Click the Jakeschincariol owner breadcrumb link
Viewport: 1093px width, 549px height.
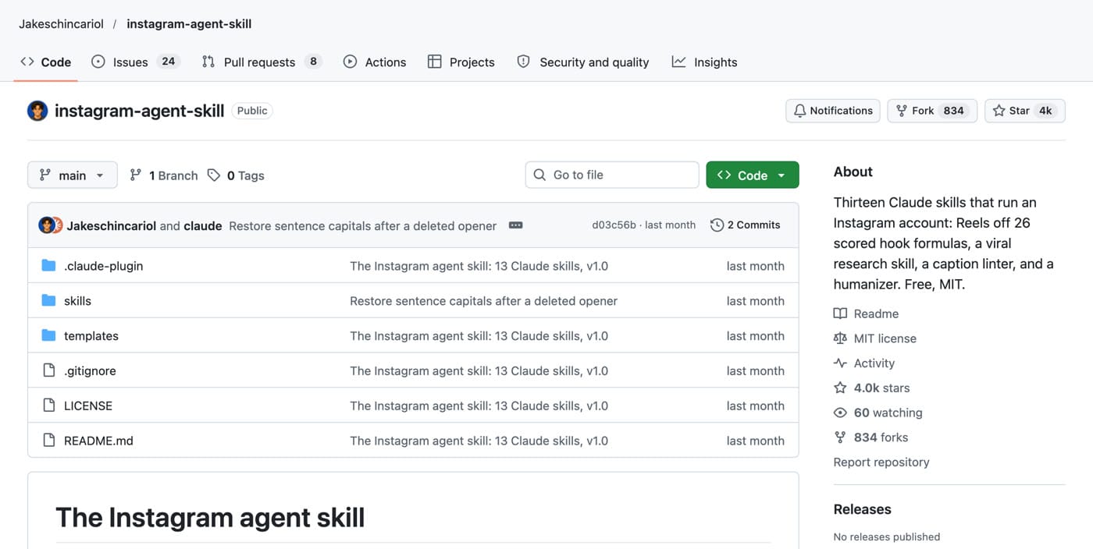coord(62,24)
